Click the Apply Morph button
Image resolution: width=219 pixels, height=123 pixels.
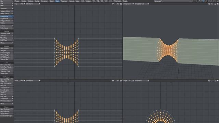[7, 113]
